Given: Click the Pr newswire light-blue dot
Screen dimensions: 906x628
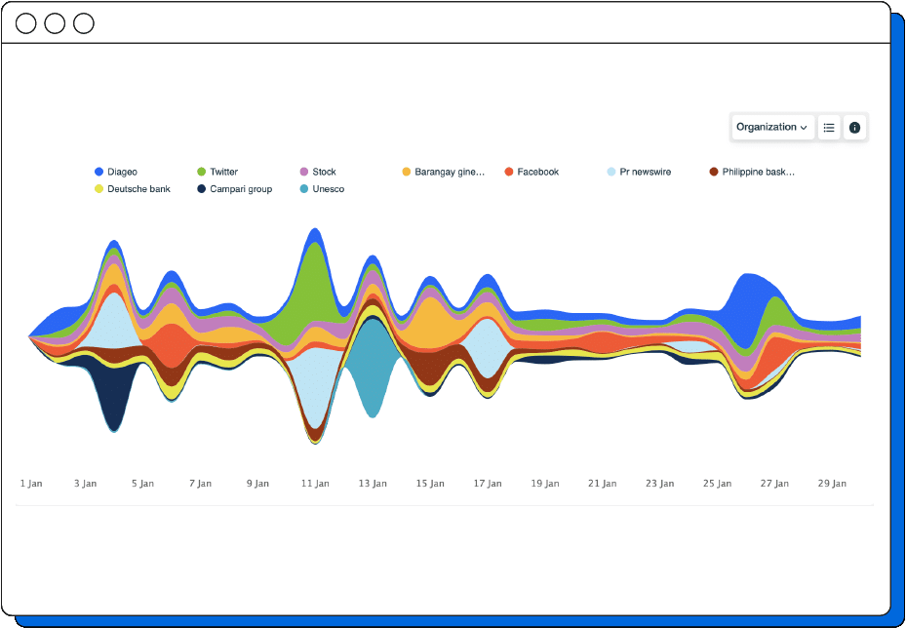Looking at the screenshot, I should [x=611, y=172].
